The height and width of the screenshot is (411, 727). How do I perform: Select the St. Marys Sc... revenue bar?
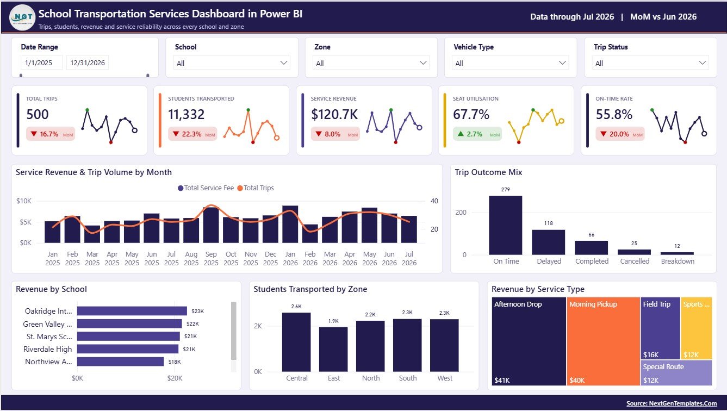128,336
